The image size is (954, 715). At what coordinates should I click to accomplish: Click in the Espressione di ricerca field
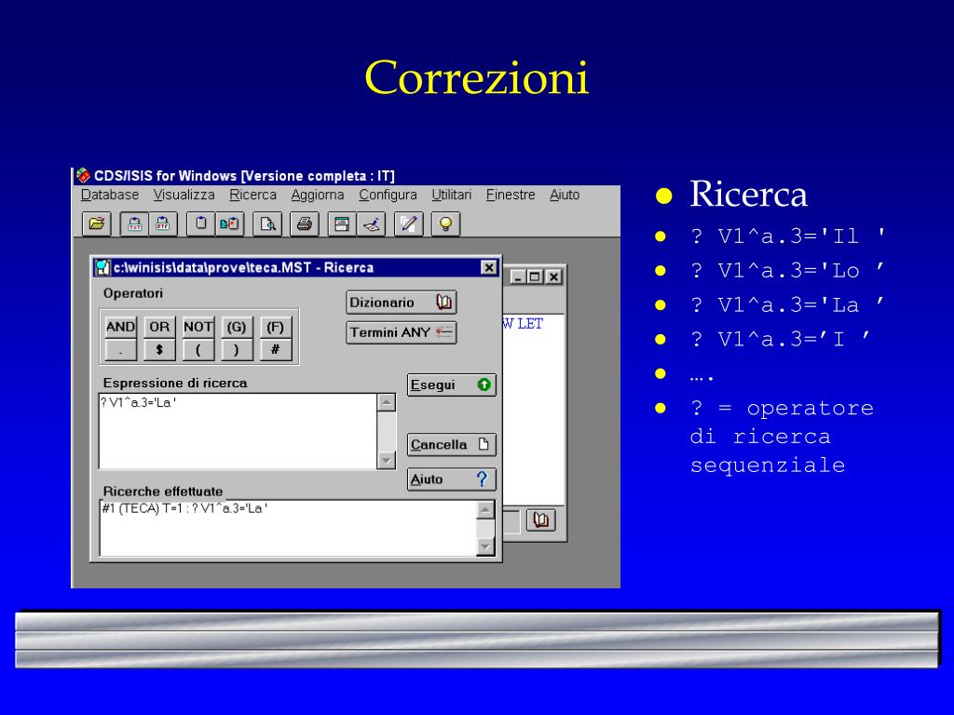tap(238, 431)
